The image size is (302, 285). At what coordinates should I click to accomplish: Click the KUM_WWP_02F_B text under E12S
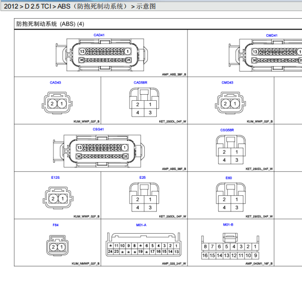tap(87, 217)
